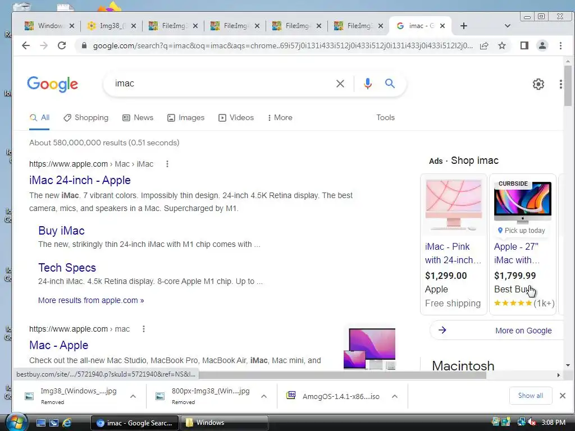Open the pink iMac ad image
The image size is (575, 431).
tap(454, 205)
